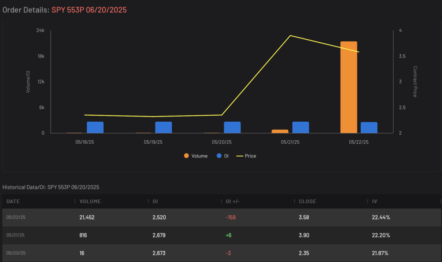
Task: Click the 3.5 price axis tick label
Action: tap(402, 56)
